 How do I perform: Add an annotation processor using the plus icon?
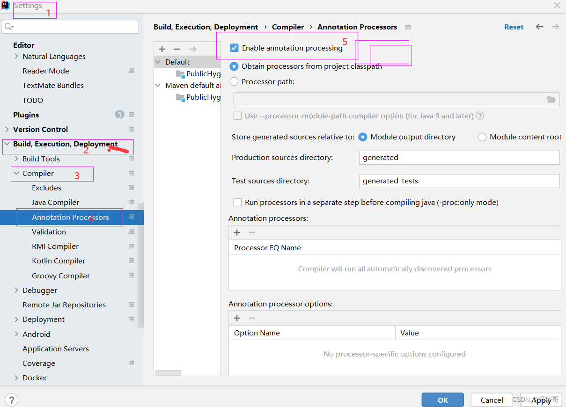click(236, 232)
